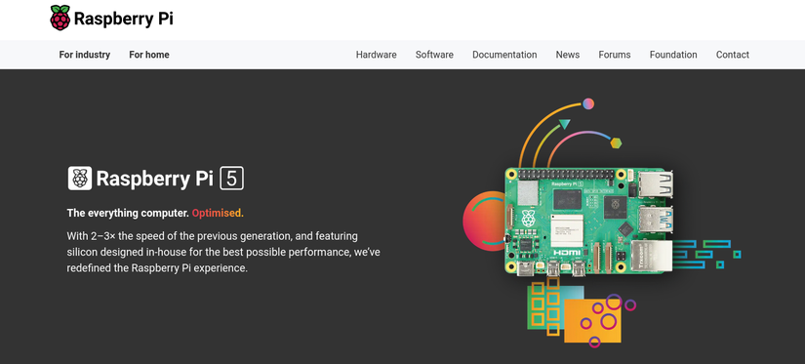Click the boxed number 5 badge

click(x=232, y=179)
